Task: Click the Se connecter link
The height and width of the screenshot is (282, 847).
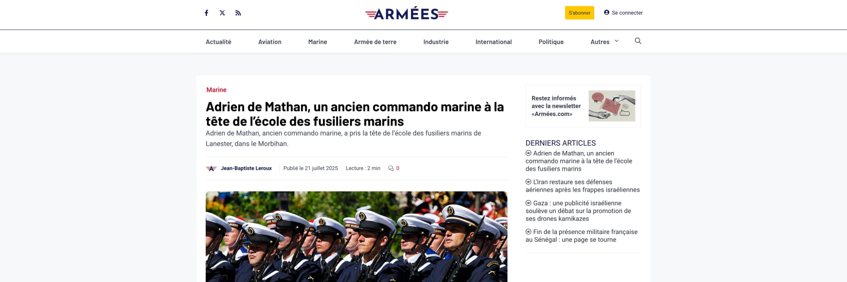Action: tap(627, 13)
